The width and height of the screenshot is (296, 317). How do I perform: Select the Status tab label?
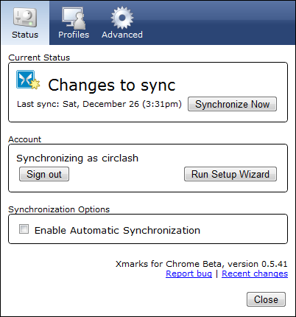(25, 35)
